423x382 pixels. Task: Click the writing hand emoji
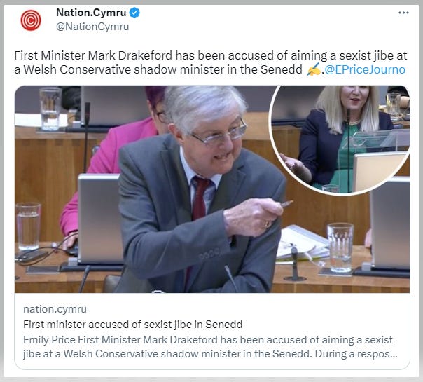[x=314, y=69]
